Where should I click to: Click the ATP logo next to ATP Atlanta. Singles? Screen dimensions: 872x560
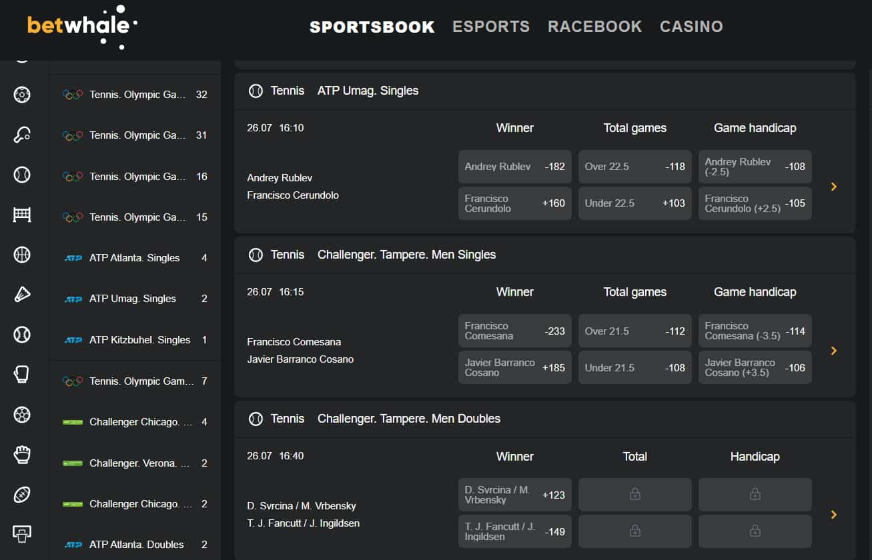[73, 258]
